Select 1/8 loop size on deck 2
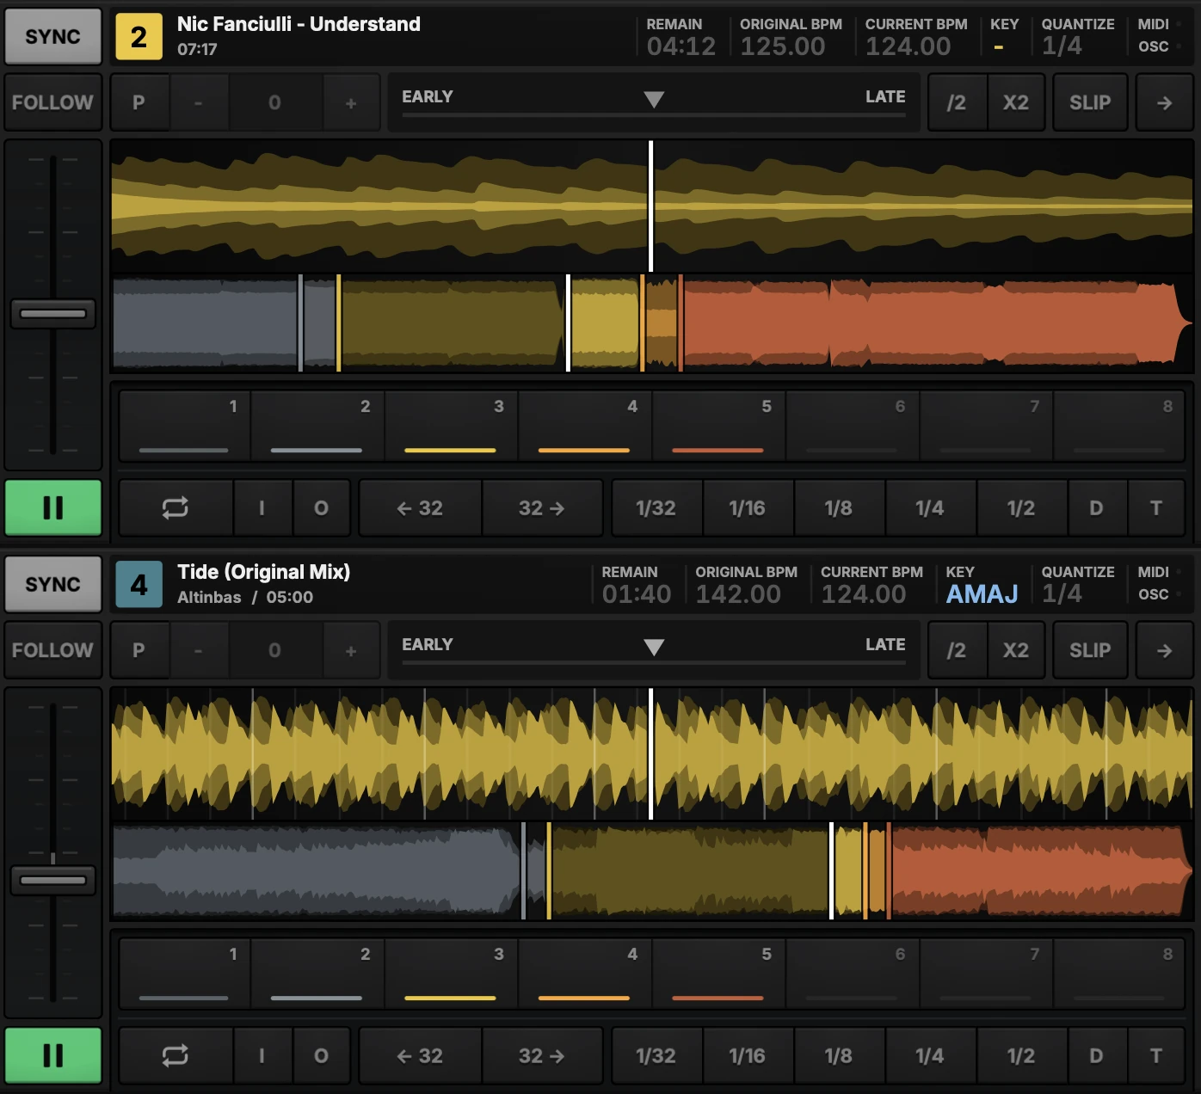This screenshot has height=1094, width=1201. point(839,508)
